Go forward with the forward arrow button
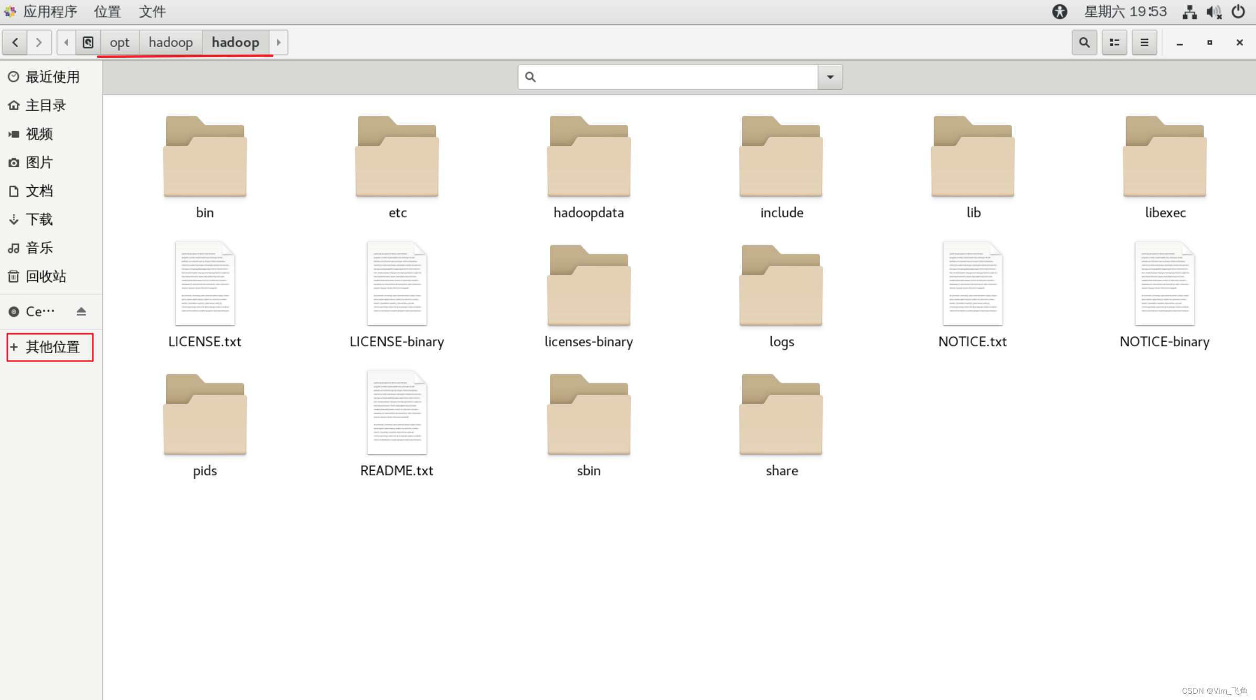Viewport: 1256px width, 700px height. 39,43
